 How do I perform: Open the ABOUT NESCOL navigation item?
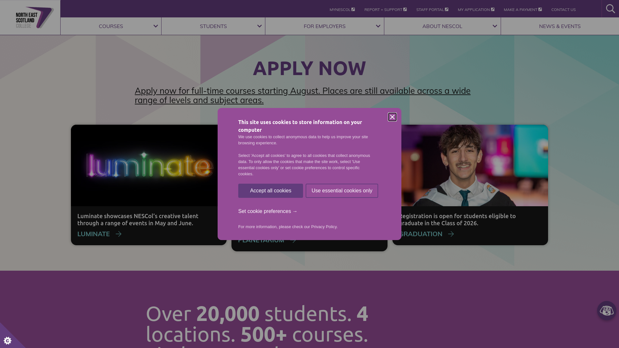pyautogui.click(x=442, y=26)
